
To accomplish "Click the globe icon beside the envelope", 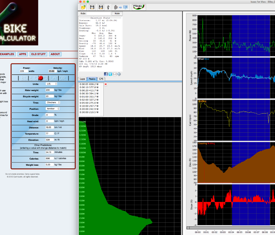I will coord(119,74).
